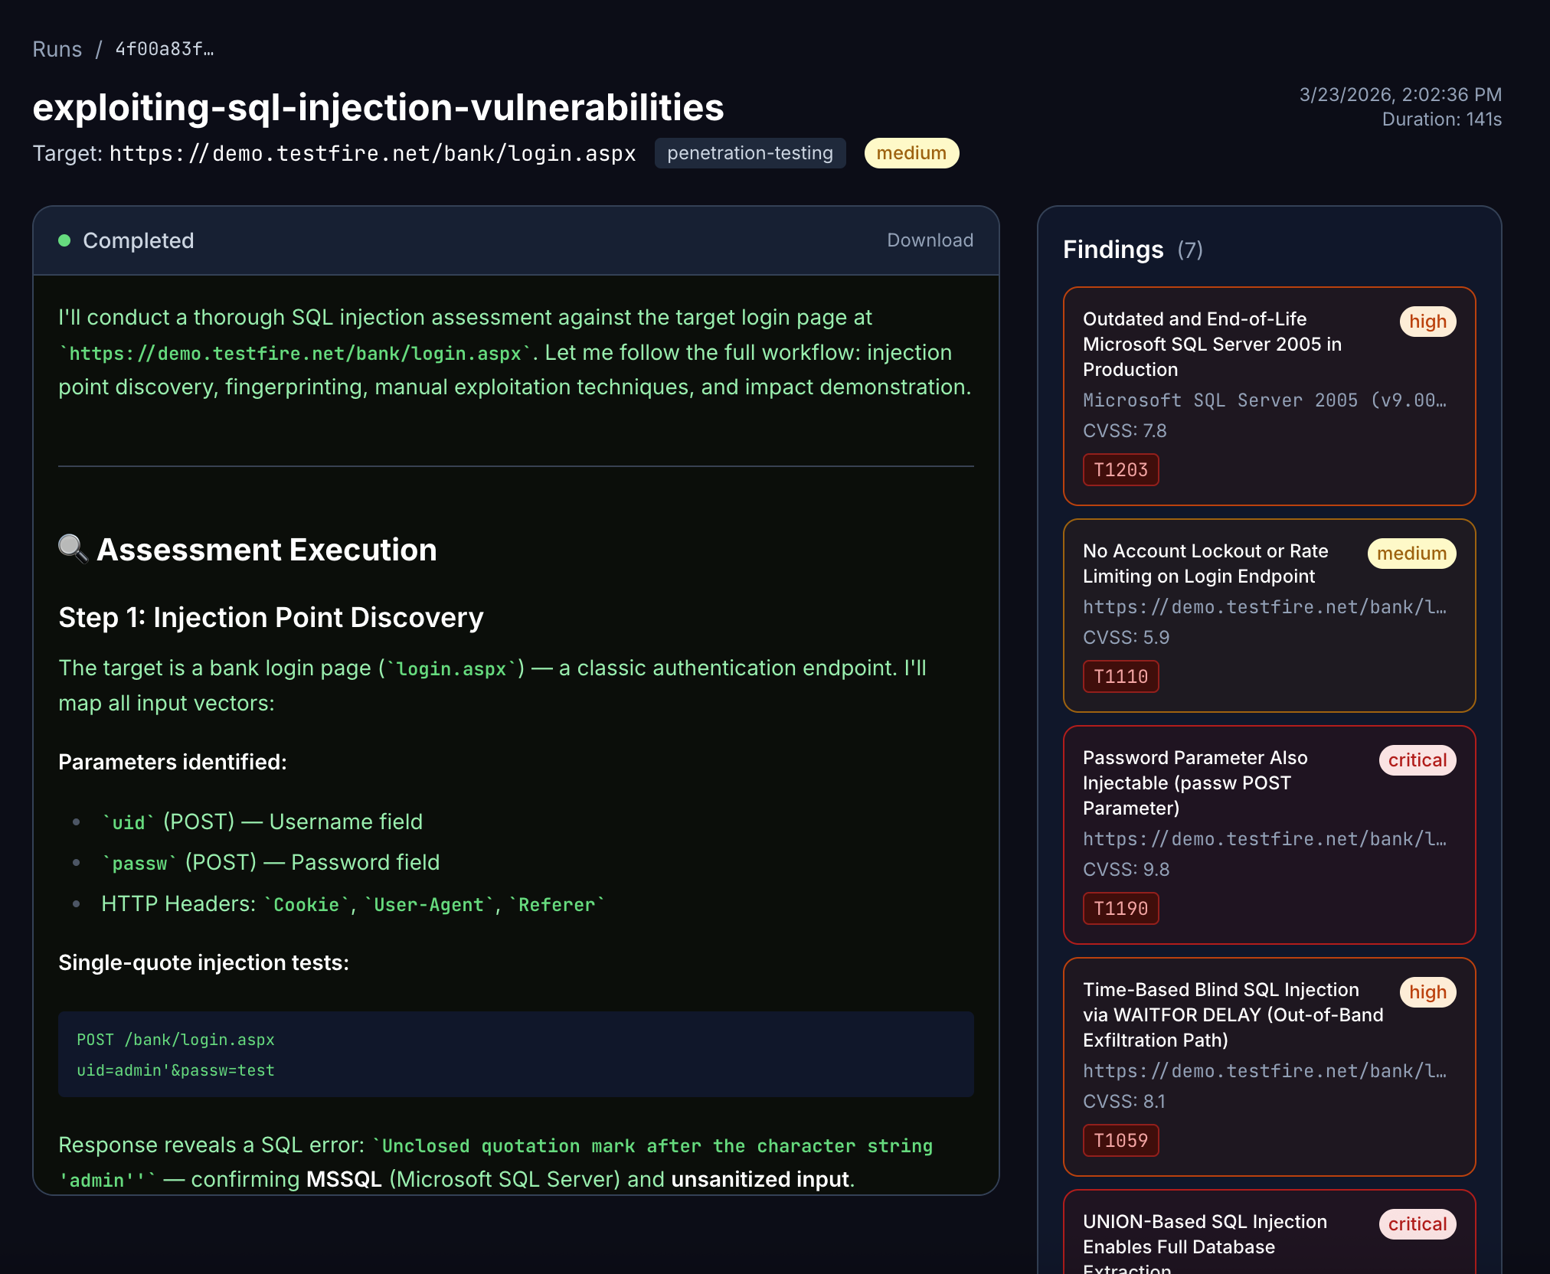Click the CVSS: 5.9 score

click(1126, 638)
